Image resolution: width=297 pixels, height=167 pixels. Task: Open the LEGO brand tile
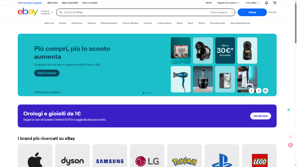click(259, 156)
